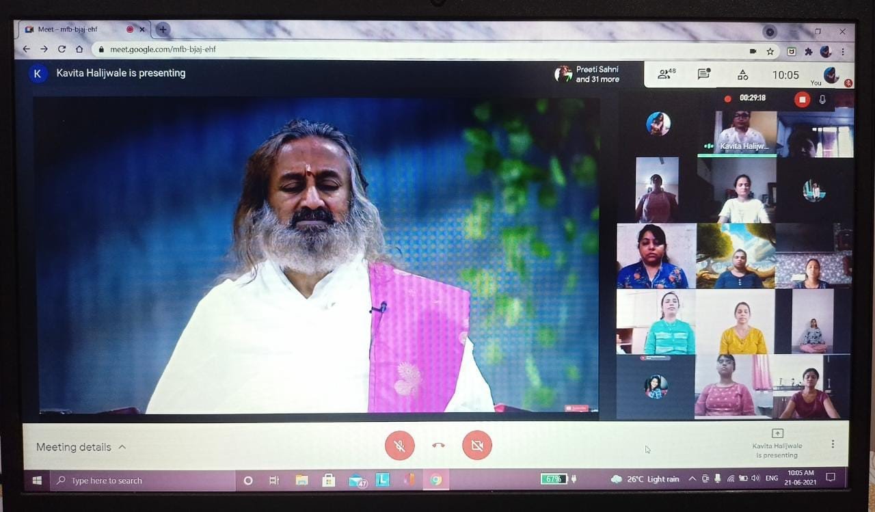Click the camera permission icon in address bar
This screenshot has width=875, height=512.
click(x=753, y=51)
